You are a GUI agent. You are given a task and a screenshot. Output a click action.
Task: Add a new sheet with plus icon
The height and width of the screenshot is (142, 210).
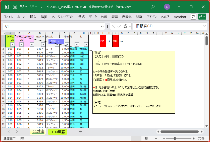tap(80, 131)
